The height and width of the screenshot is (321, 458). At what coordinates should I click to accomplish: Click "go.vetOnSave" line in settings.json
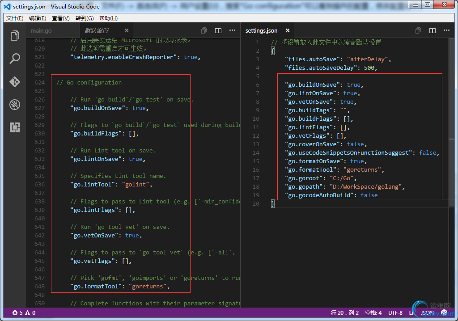[321, 101]
